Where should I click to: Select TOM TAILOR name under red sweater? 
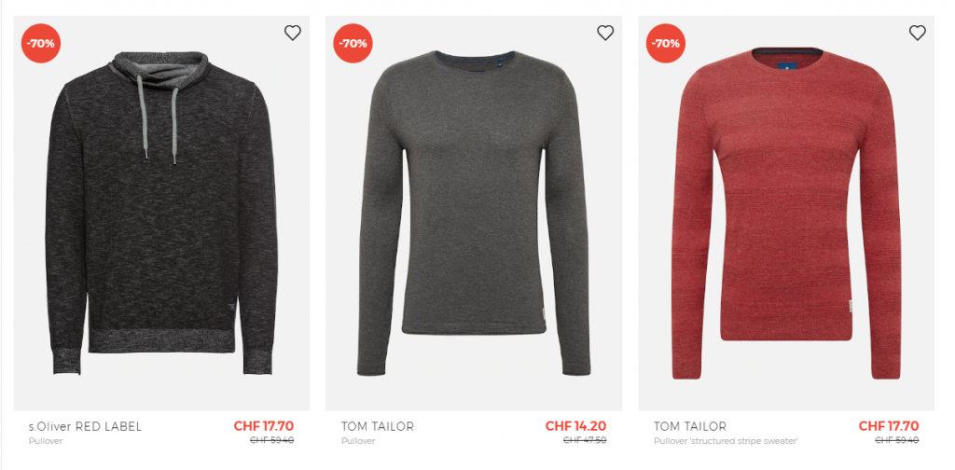690,427
